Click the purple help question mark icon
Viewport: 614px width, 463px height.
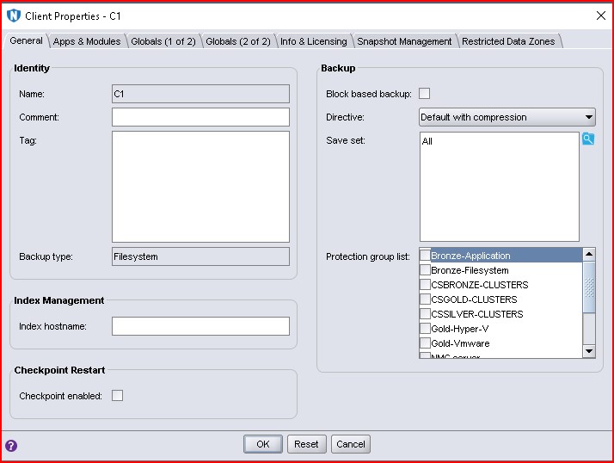pyautogui.click(x=11, y=446)
